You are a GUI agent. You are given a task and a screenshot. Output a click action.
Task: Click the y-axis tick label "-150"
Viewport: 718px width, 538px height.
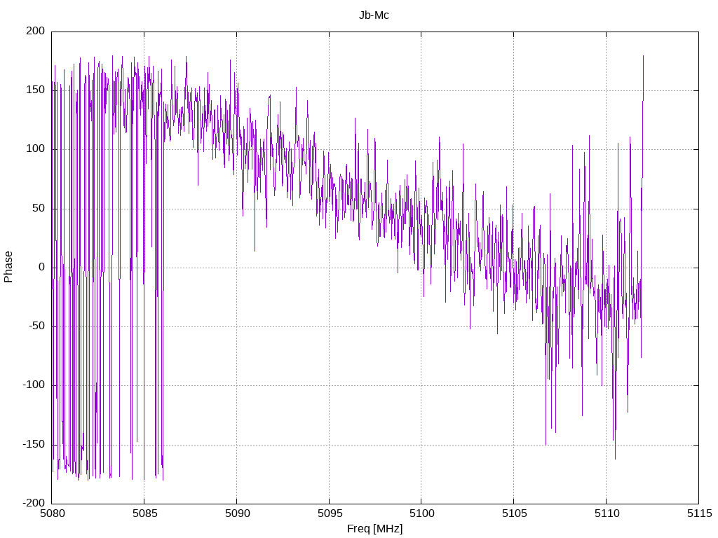(x=34, y=444)
